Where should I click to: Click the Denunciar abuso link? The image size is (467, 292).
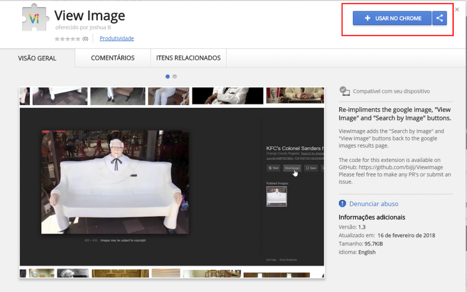tap(374, 204)
